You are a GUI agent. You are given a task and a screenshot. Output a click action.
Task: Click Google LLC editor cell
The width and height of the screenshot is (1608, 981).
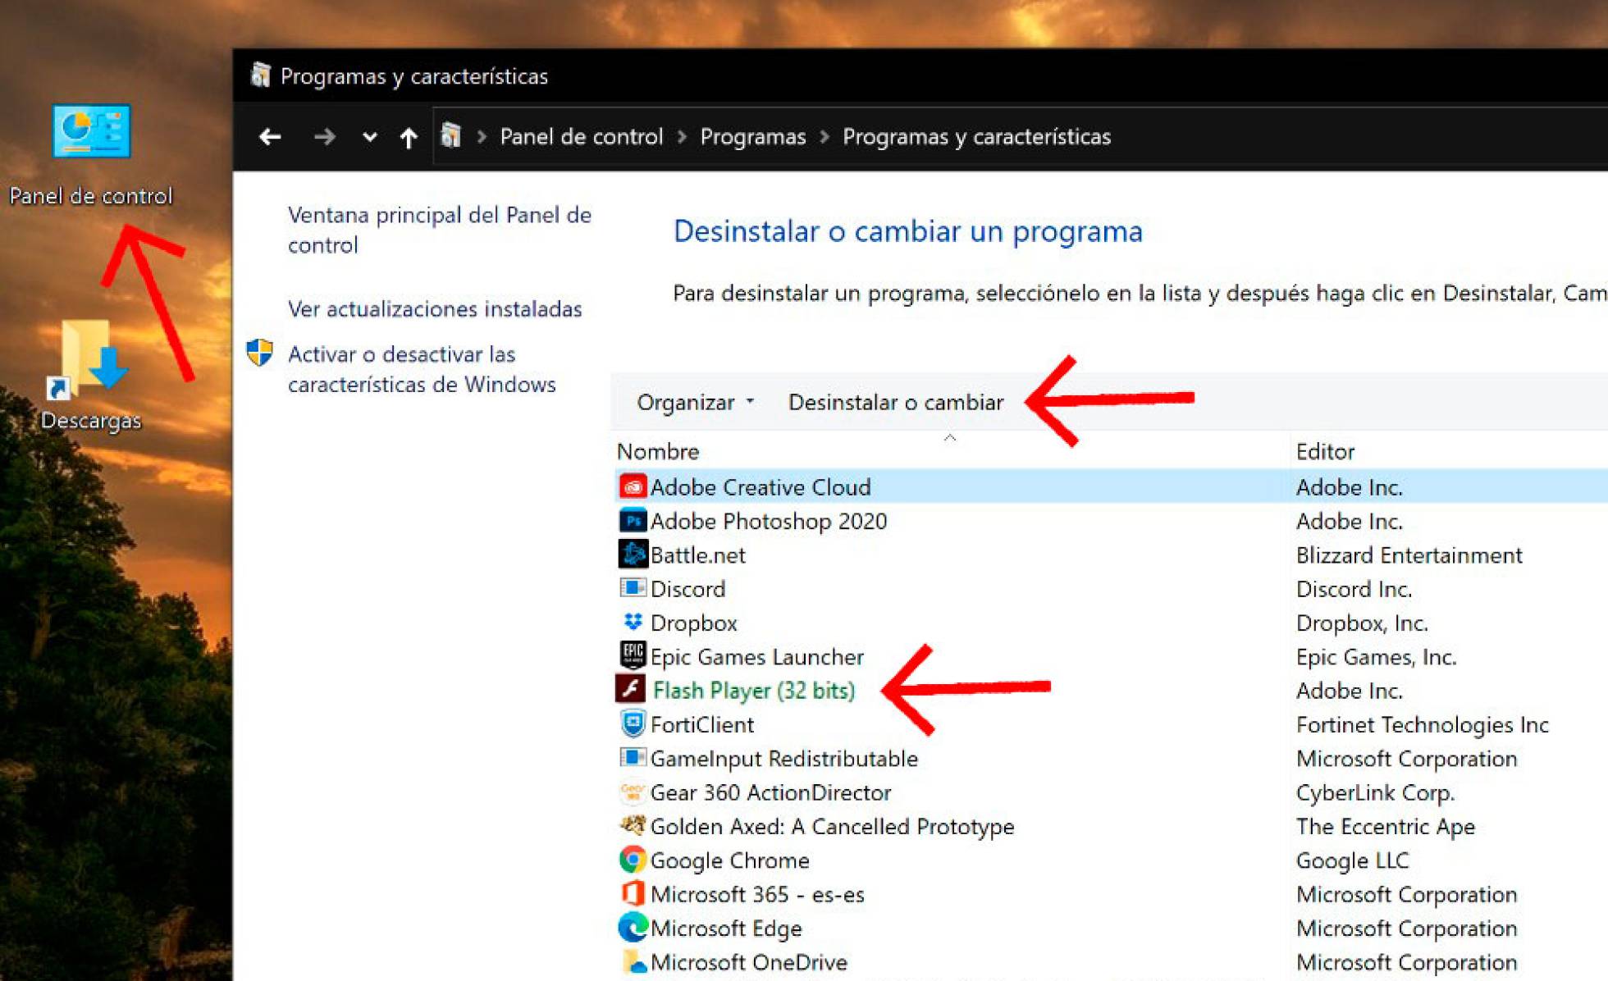pyautogui.click(x=1352, y=860)
